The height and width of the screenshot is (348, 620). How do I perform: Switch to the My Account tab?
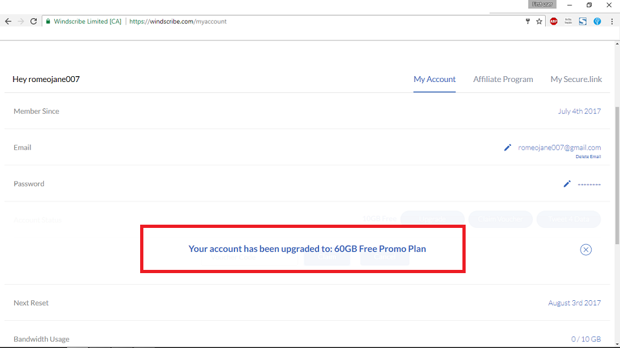[x=435, y=79]
